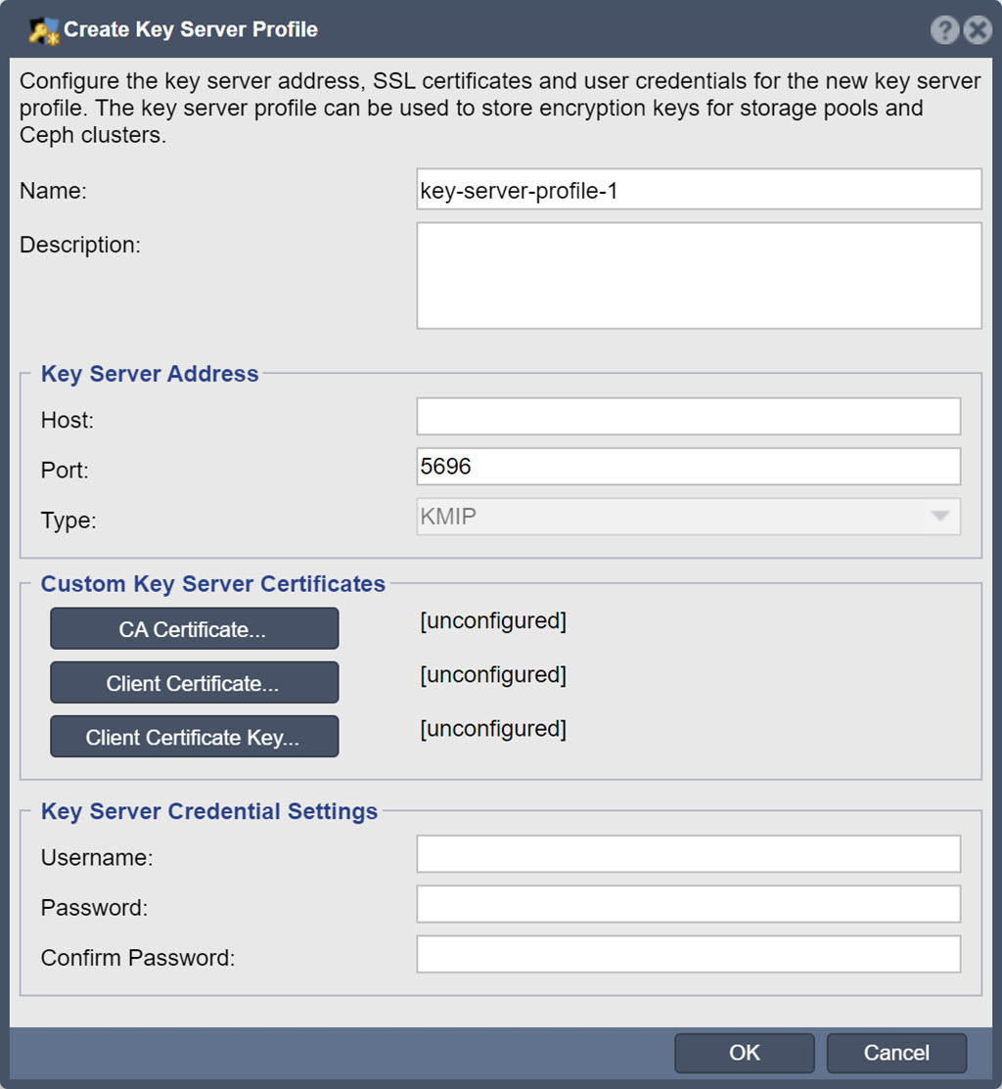Click the Confirm Password field

[688, 954]
